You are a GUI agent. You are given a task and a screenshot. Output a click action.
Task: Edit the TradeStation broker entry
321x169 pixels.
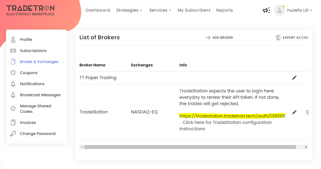tap(294, 112)
